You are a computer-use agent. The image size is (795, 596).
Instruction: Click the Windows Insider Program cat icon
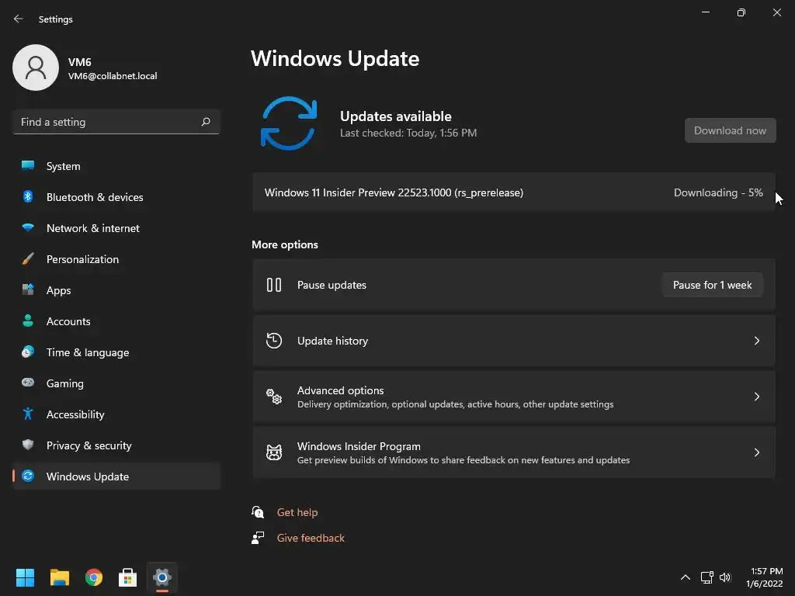[274, 452]
